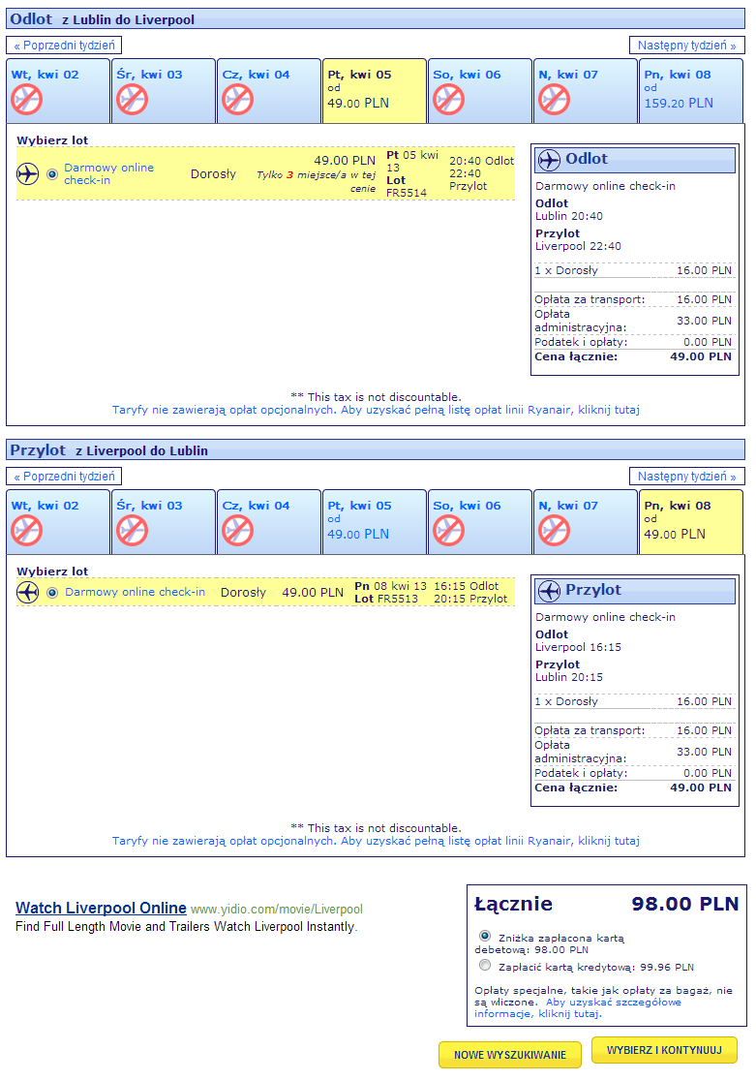The height and width of the screenshot is (1081, 756).
Task: Click no-flight icon on return So, kwi 06
Action: point(448,530)
